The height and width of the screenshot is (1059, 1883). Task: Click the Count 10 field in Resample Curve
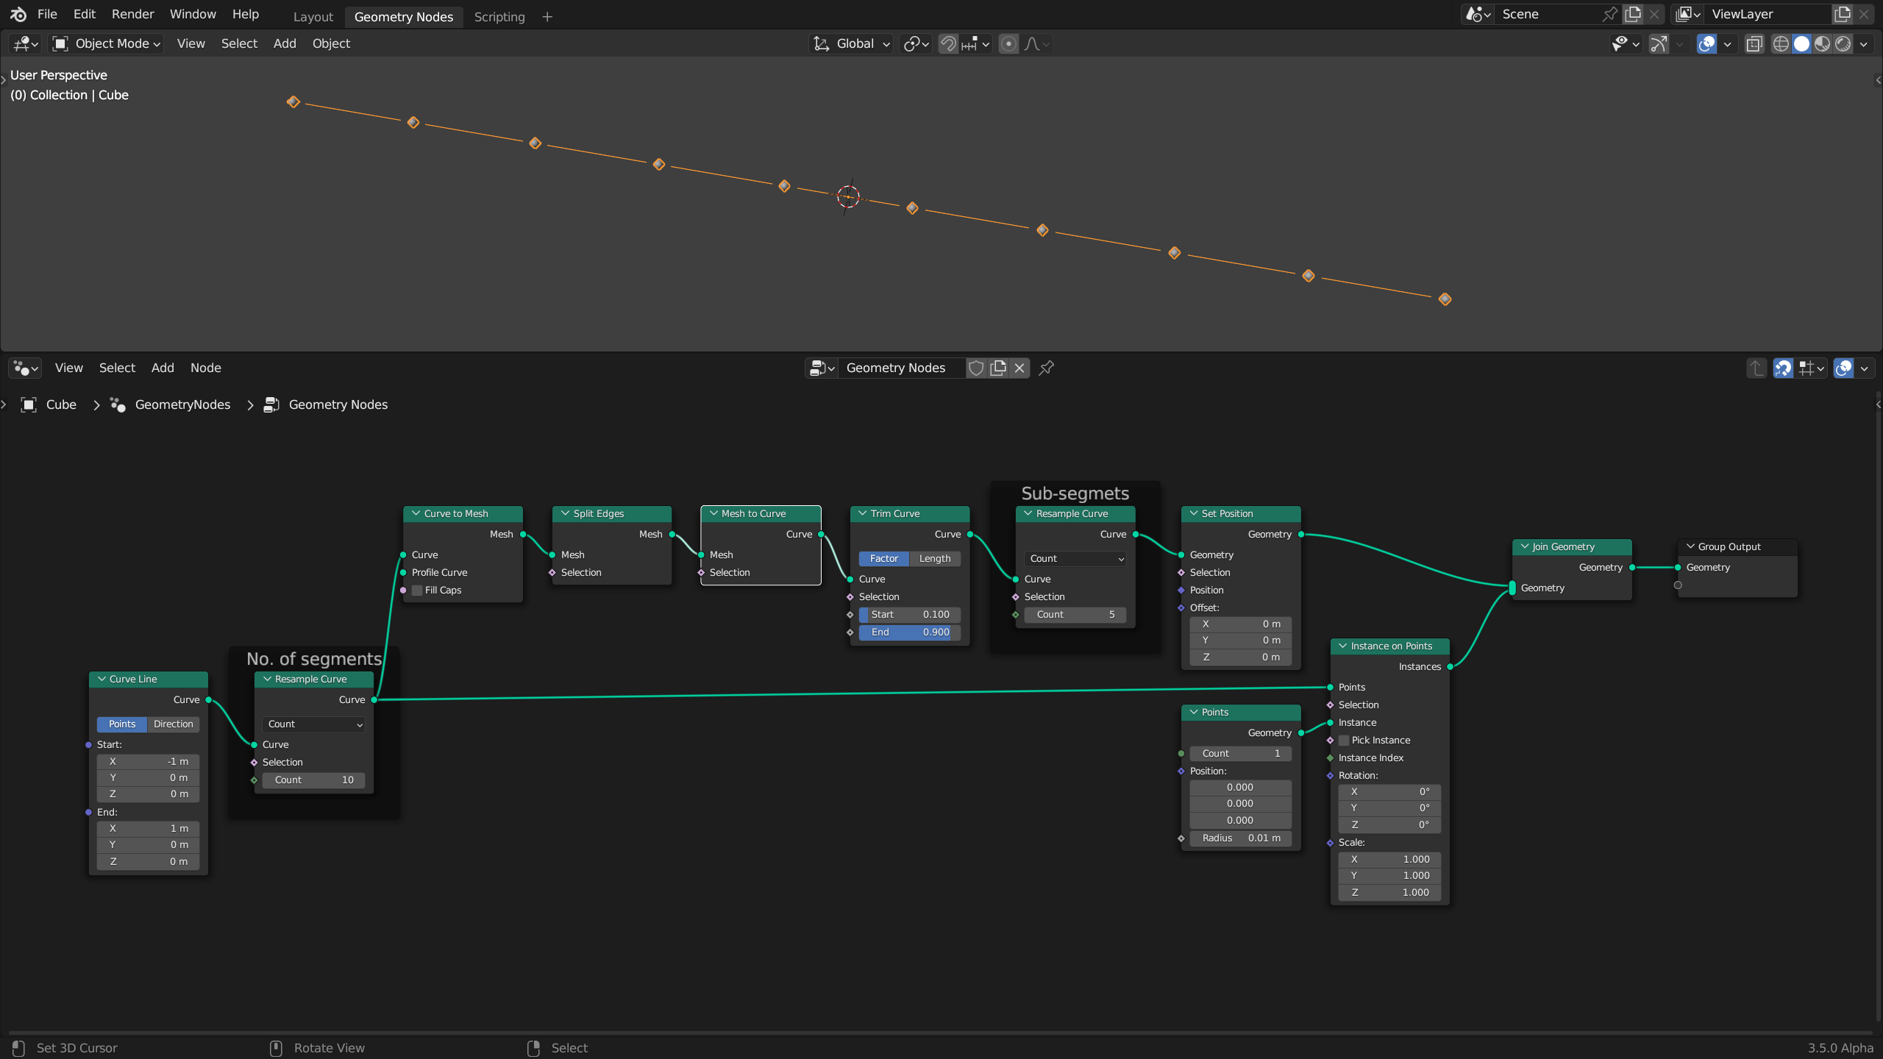coord(313,780)
